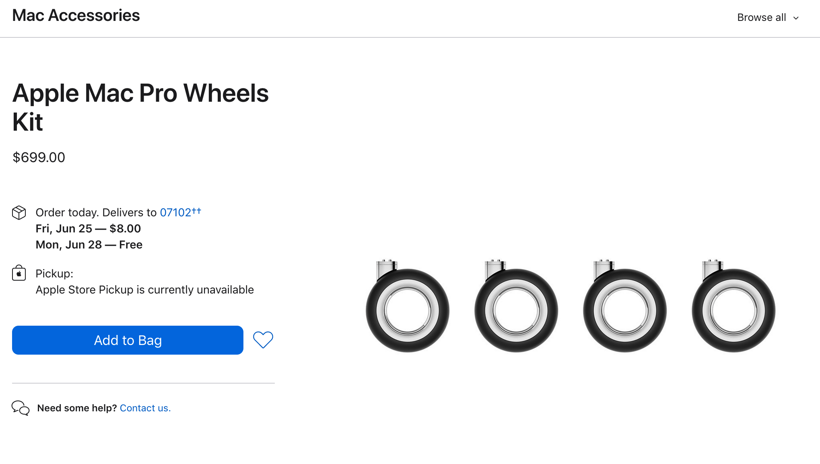
Task: Change delivery zip code 07102
Action: [176, 212]
